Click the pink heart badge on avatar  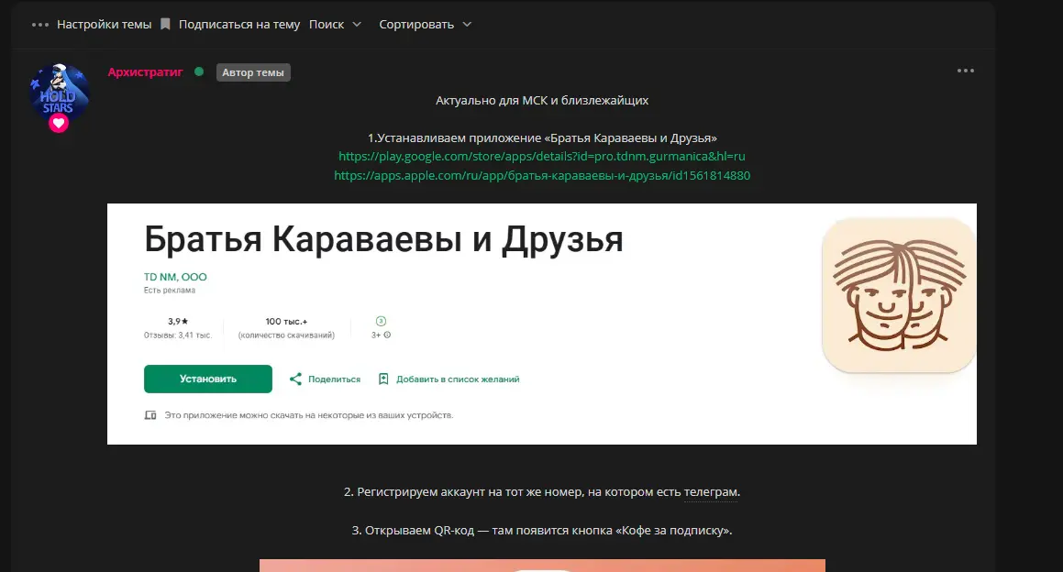(59, 124)
